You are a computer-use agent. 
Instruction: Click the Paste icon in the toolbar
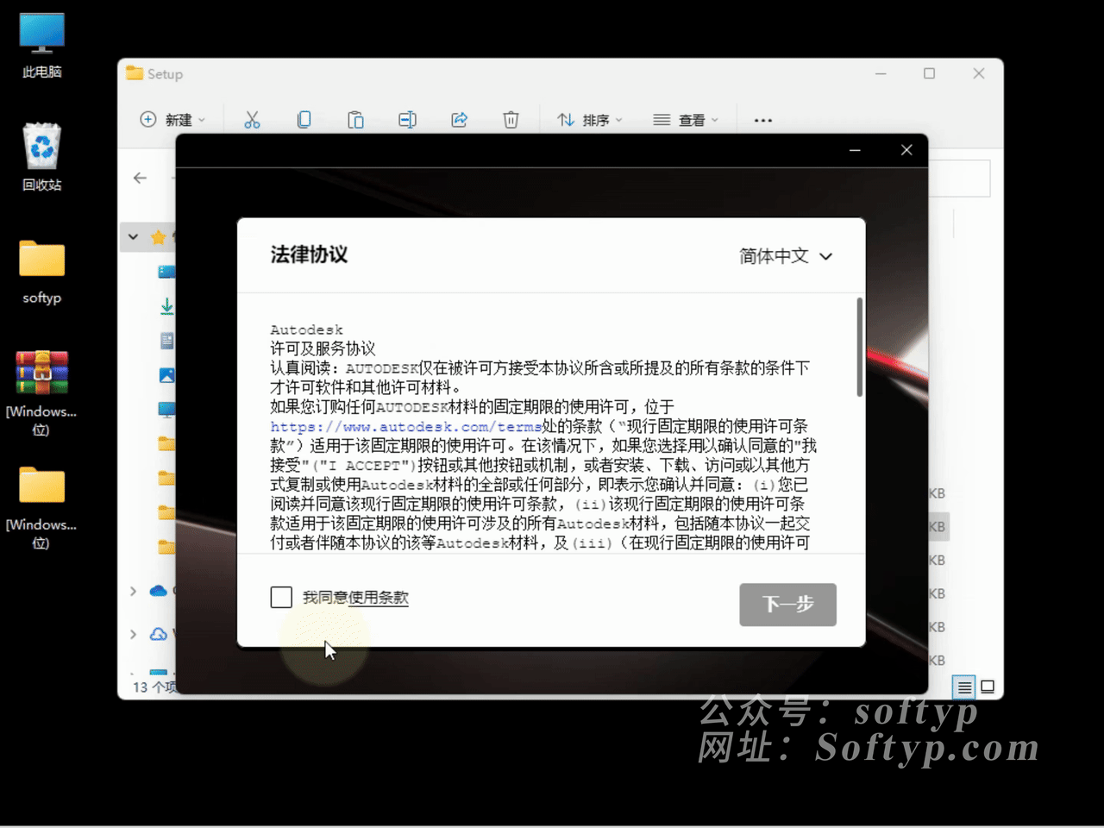(355, 119)
